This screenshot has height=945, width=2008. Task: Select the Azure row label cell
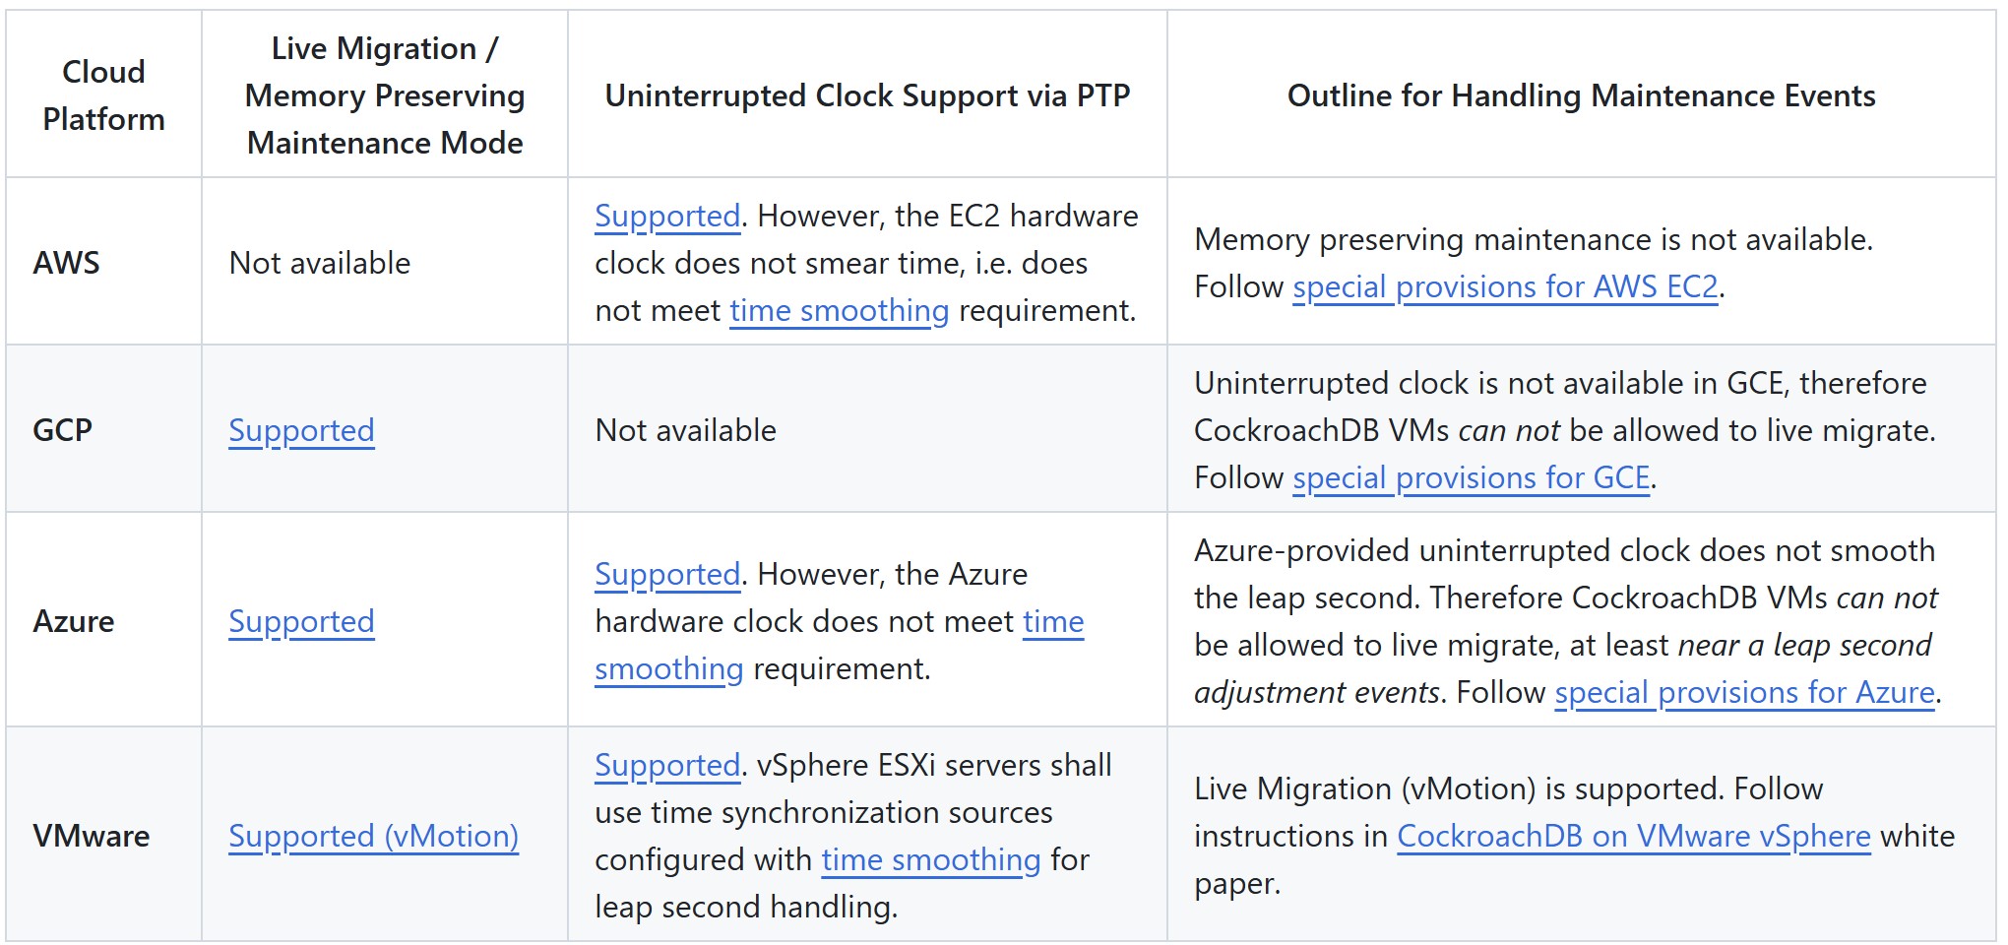point(74,621)
